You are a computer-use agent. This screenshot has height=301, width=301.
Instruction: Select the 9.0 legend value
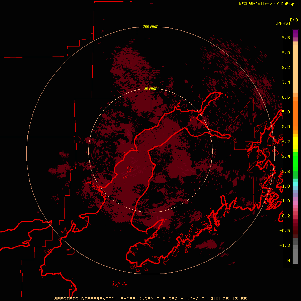(286, 53)
